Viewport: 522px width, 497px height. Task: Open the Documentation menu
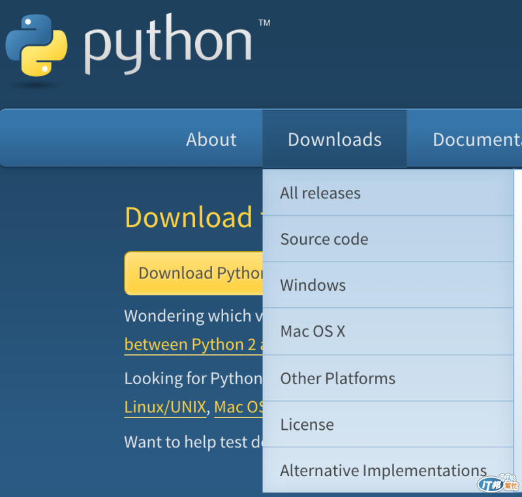477,140
